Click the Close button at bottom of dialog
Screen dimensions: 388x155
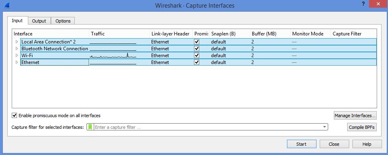coord(334,144)
